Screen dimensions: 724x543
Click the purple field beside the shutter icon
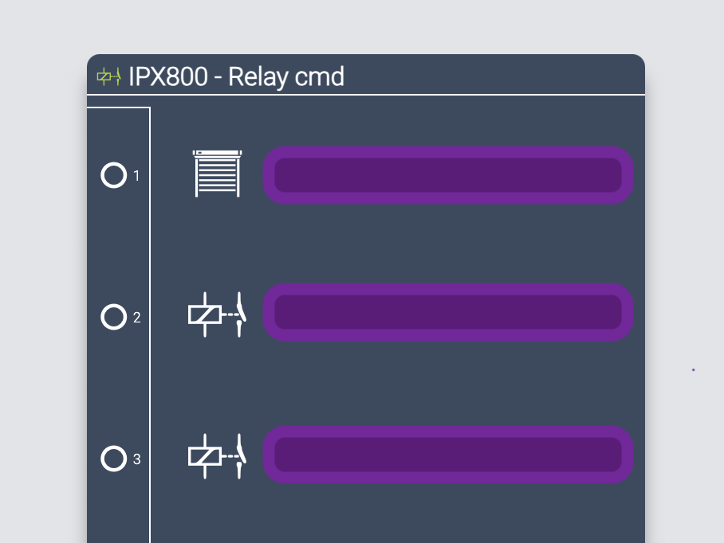coord(448,175)
